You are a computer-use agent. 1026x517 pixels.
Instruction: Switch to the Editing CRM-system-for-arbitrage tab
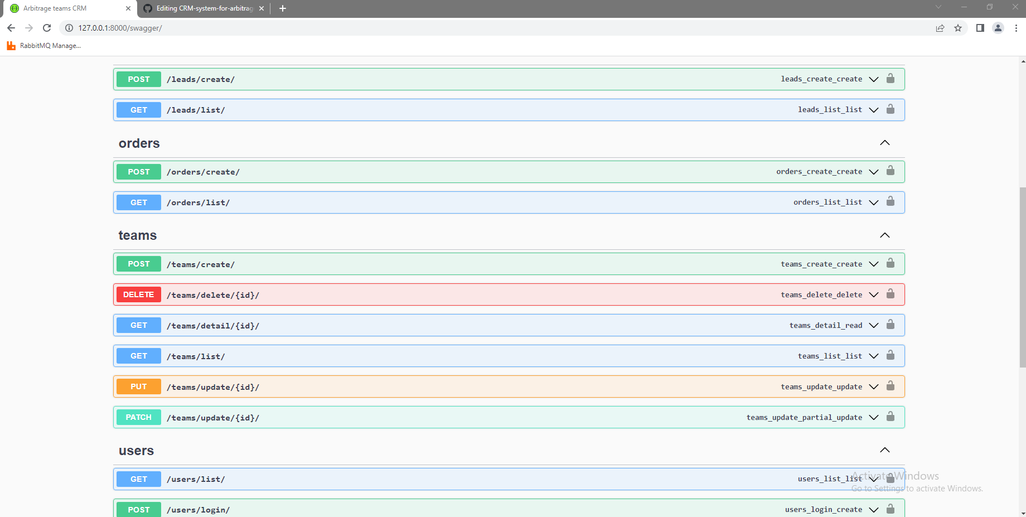click(201, 8)
